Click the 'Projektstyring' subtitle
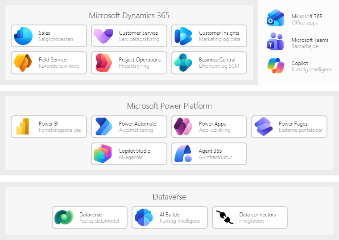The height and width of the screenshot is (240, 339). coord(134,66)
